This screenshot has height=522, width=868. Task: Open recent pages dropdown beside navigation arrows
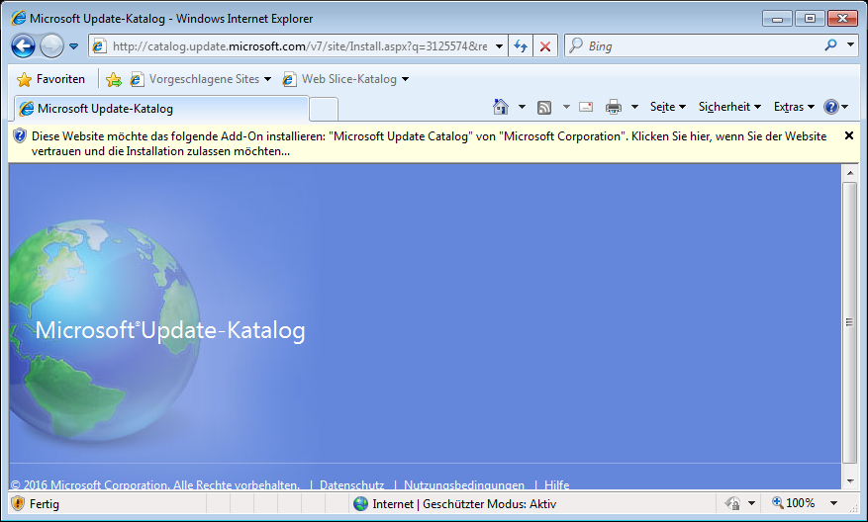point(73,46)
